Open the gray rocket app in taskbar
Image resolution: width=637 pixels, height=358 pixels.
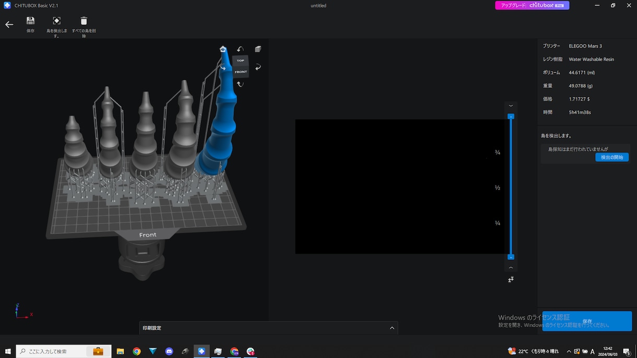point(185,351)
